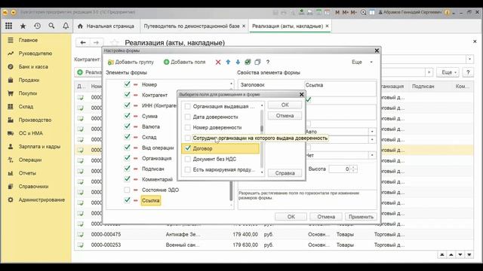
Task: Check the Номер доверенности checkbox
Action: click(187, 127)
